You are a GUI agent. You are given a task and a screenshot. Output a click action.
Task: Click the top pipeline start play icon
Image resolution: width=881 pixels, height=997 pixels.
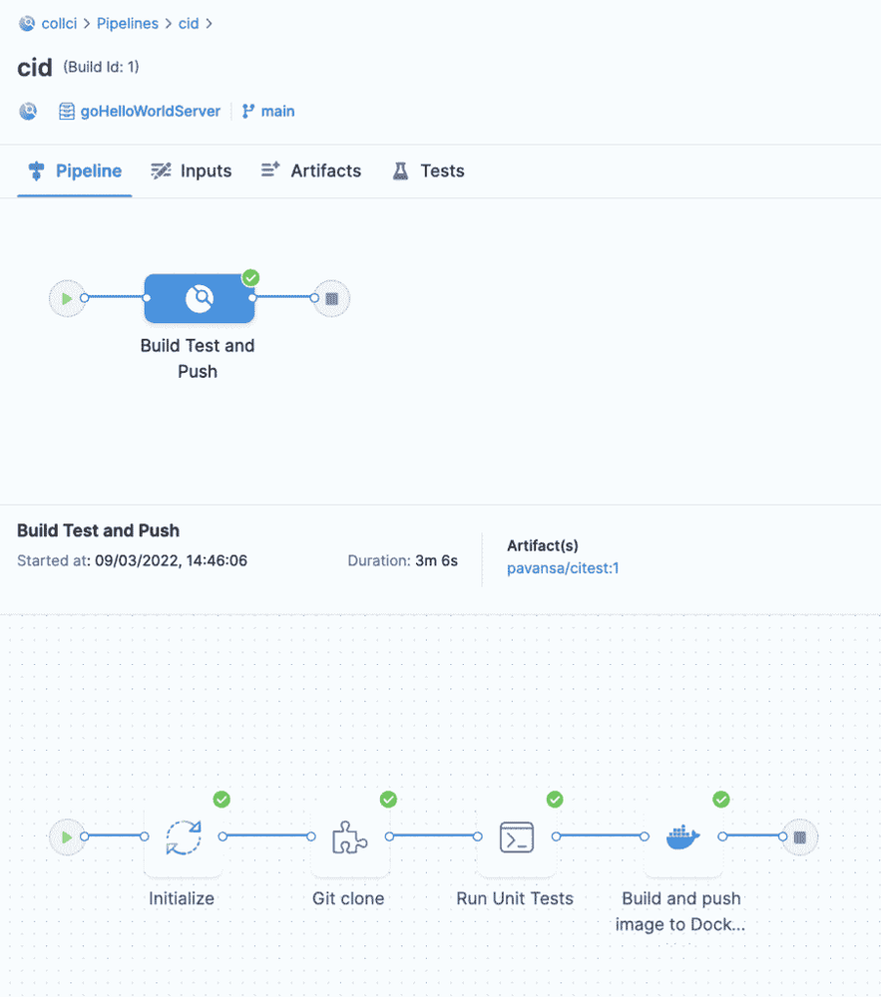pyautogui.click(x=67, y=298)
